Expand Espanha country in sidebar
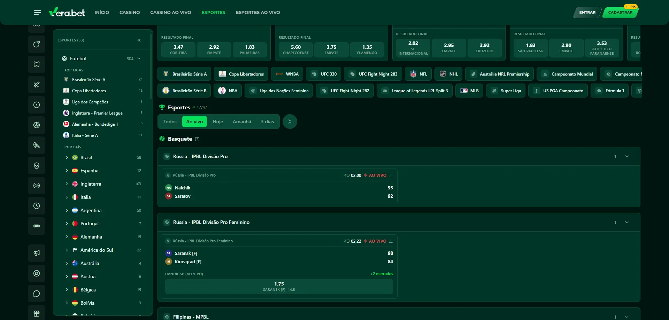The width and height of the screenshot is (669, 320). 67,171
